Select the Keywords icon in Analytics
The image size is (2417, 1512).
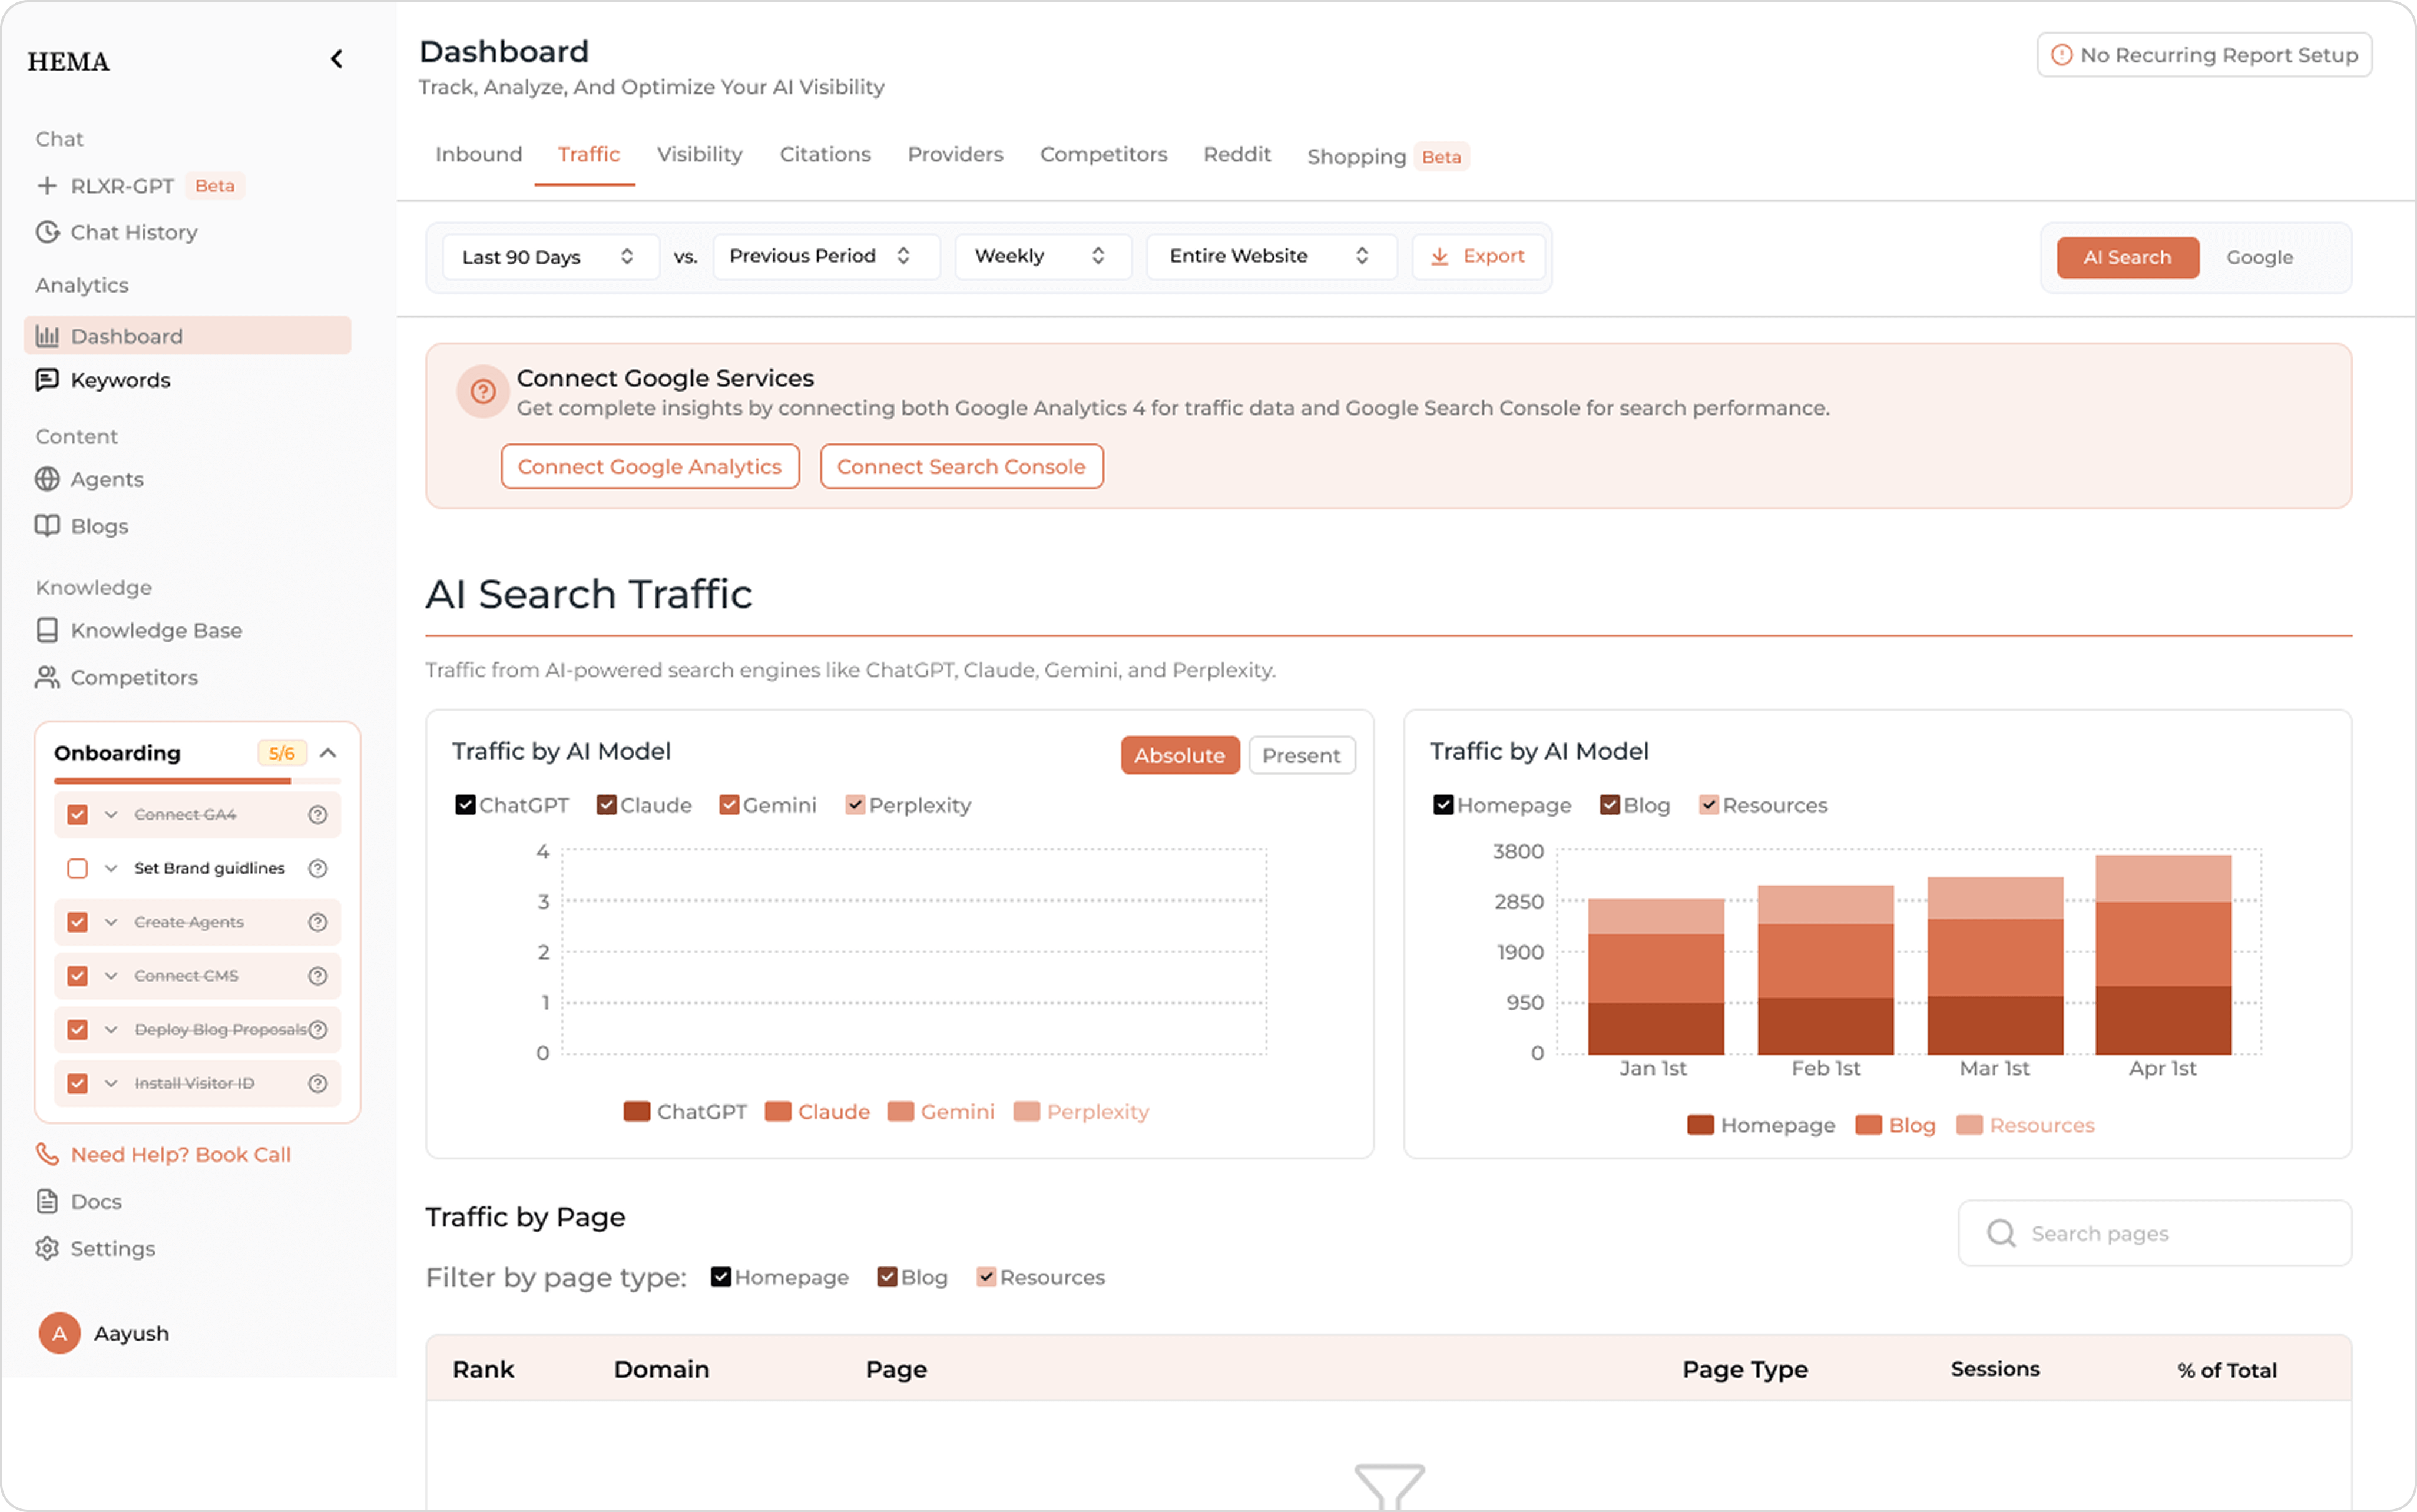point(47,379)
